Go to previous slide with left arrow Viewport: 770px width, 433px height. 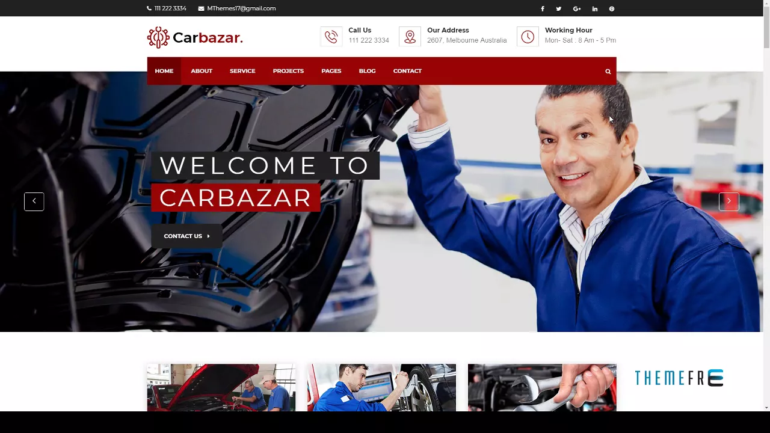point(34,201)
